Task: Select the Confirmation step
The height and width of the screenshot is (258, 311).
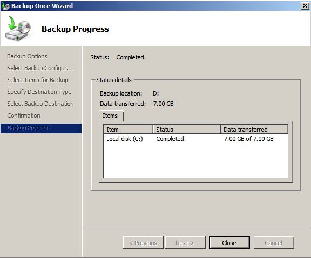Action: click(24, 116)
